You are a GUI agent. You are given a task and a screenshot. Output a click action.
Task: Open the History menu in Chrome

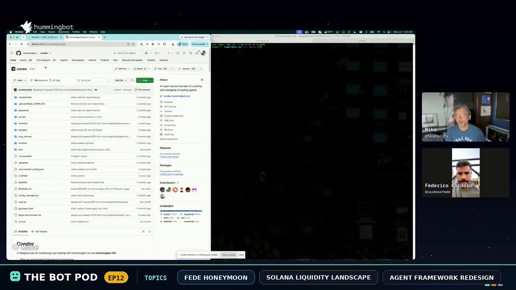point(51,32)
